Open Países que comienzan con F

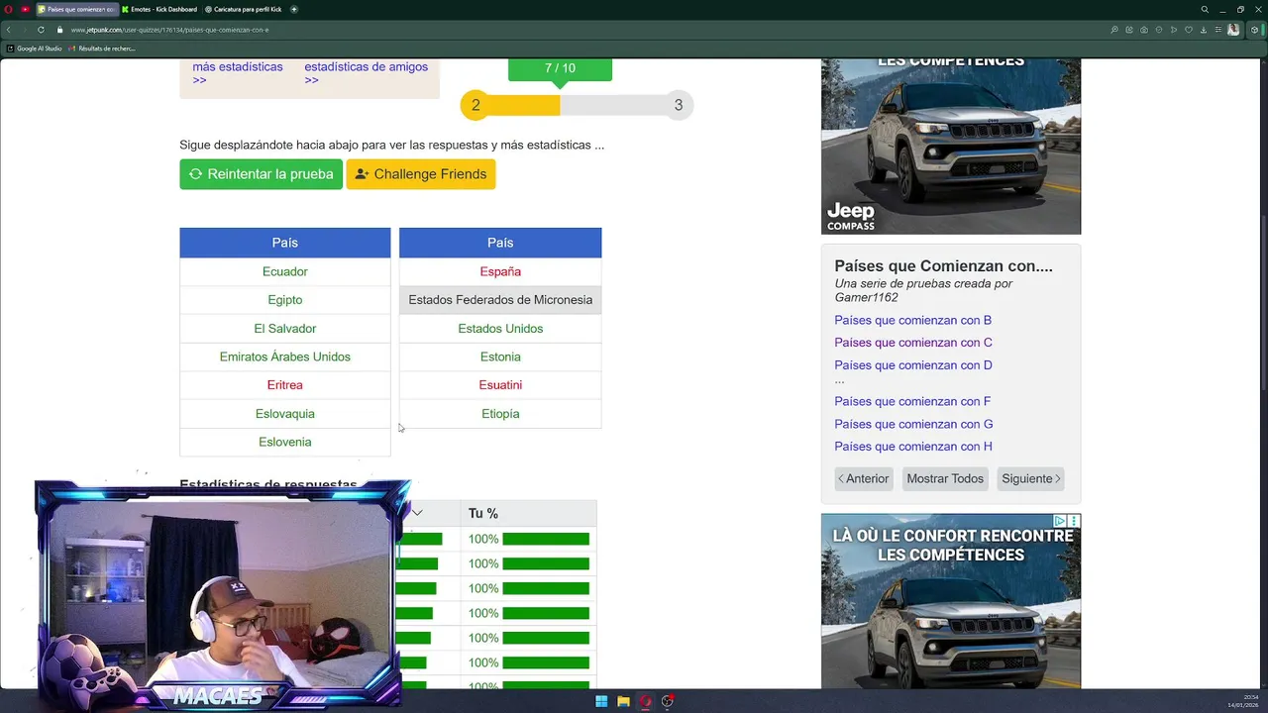[x=912, y=401]
